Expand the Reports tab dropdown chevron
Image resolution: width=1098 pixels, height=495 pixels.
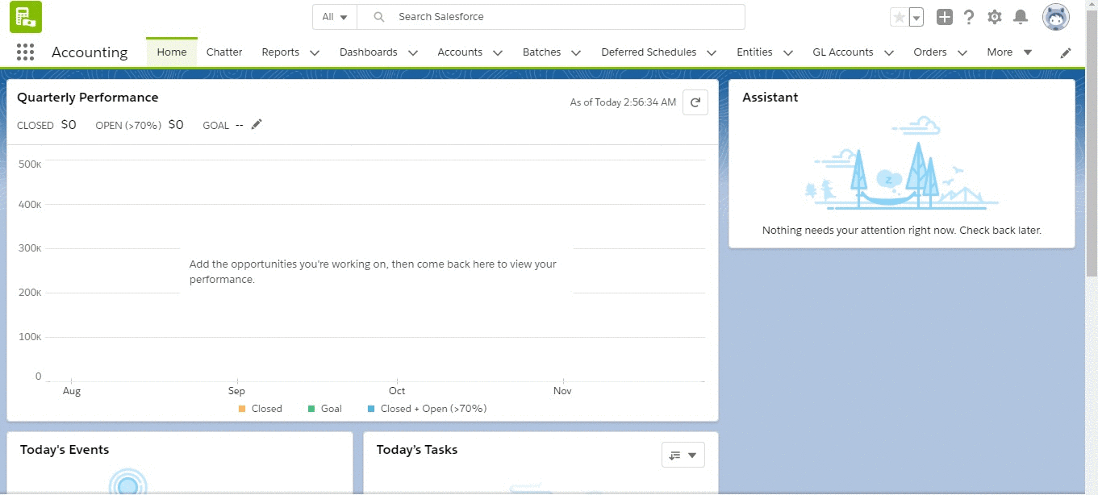tap(315, 52)
